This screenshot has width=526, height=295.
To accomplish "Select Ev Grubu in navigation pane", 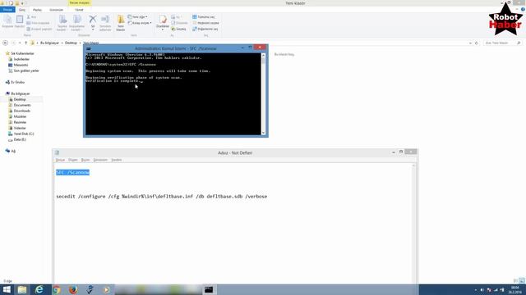I will tap(15, 82).
